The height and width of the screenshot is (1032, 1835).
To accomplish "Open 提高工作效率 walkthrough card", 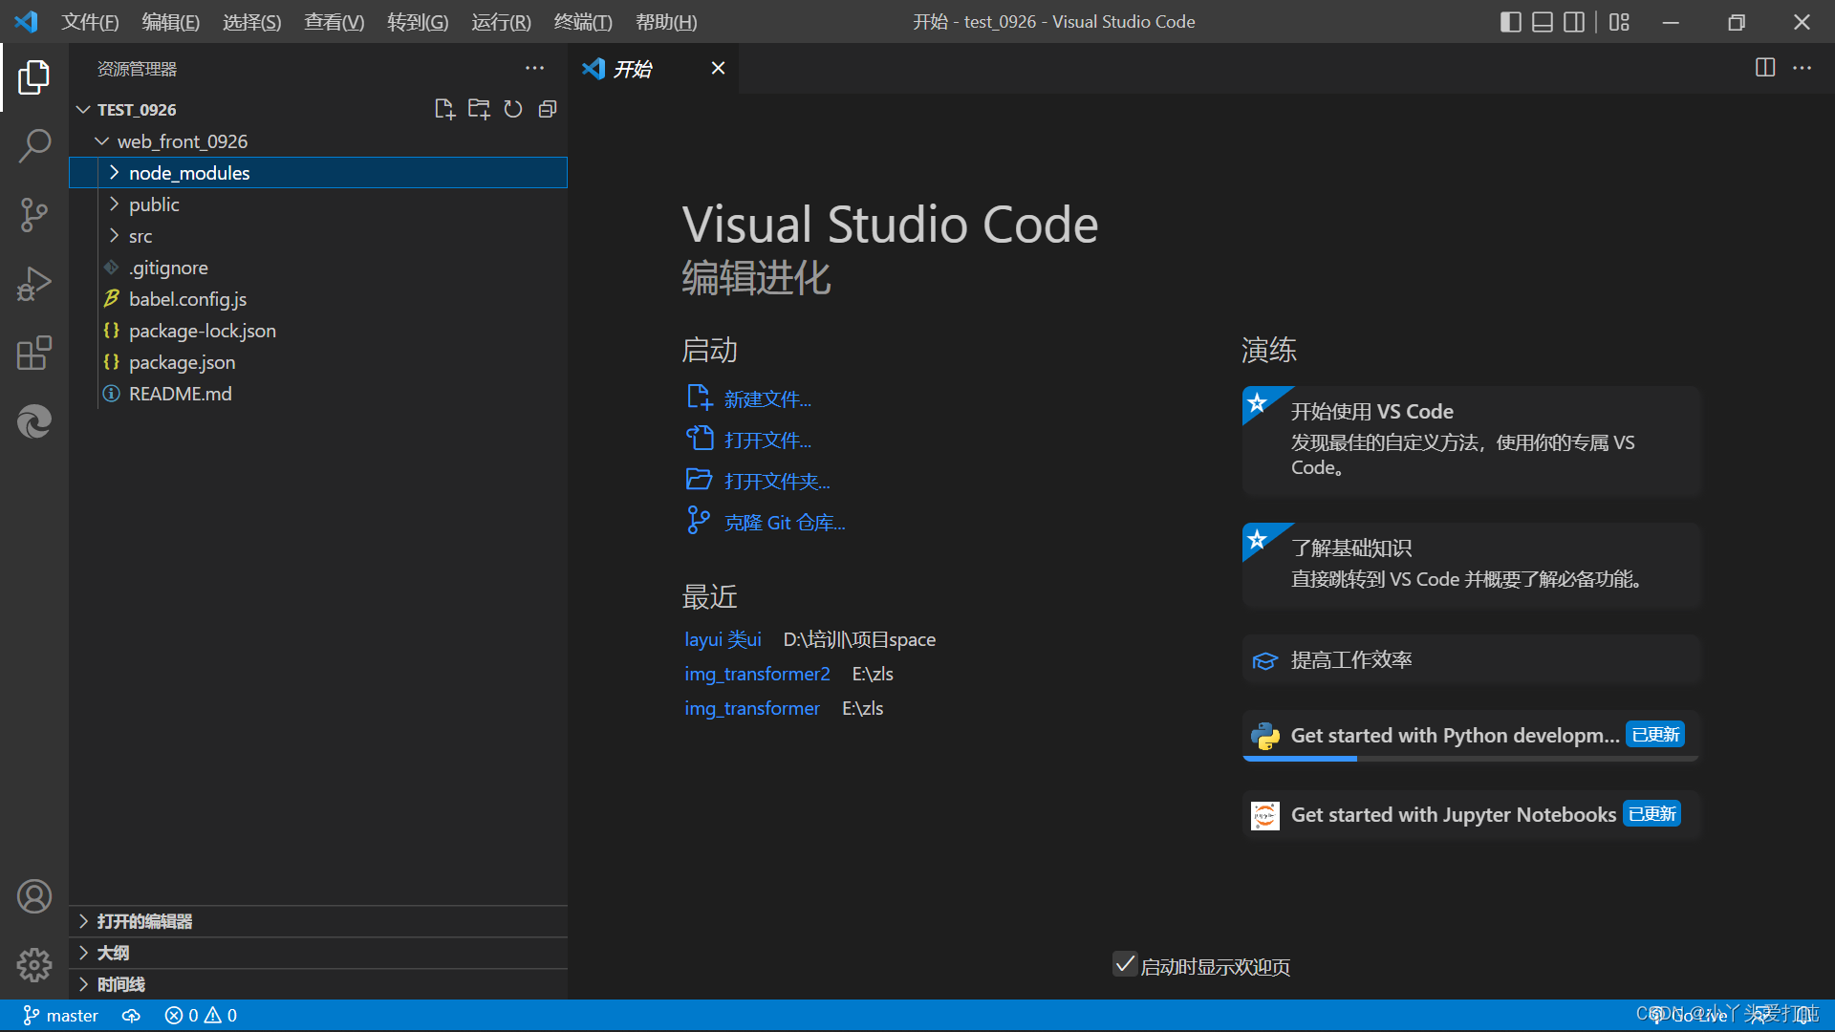I will pos(1471,660).
